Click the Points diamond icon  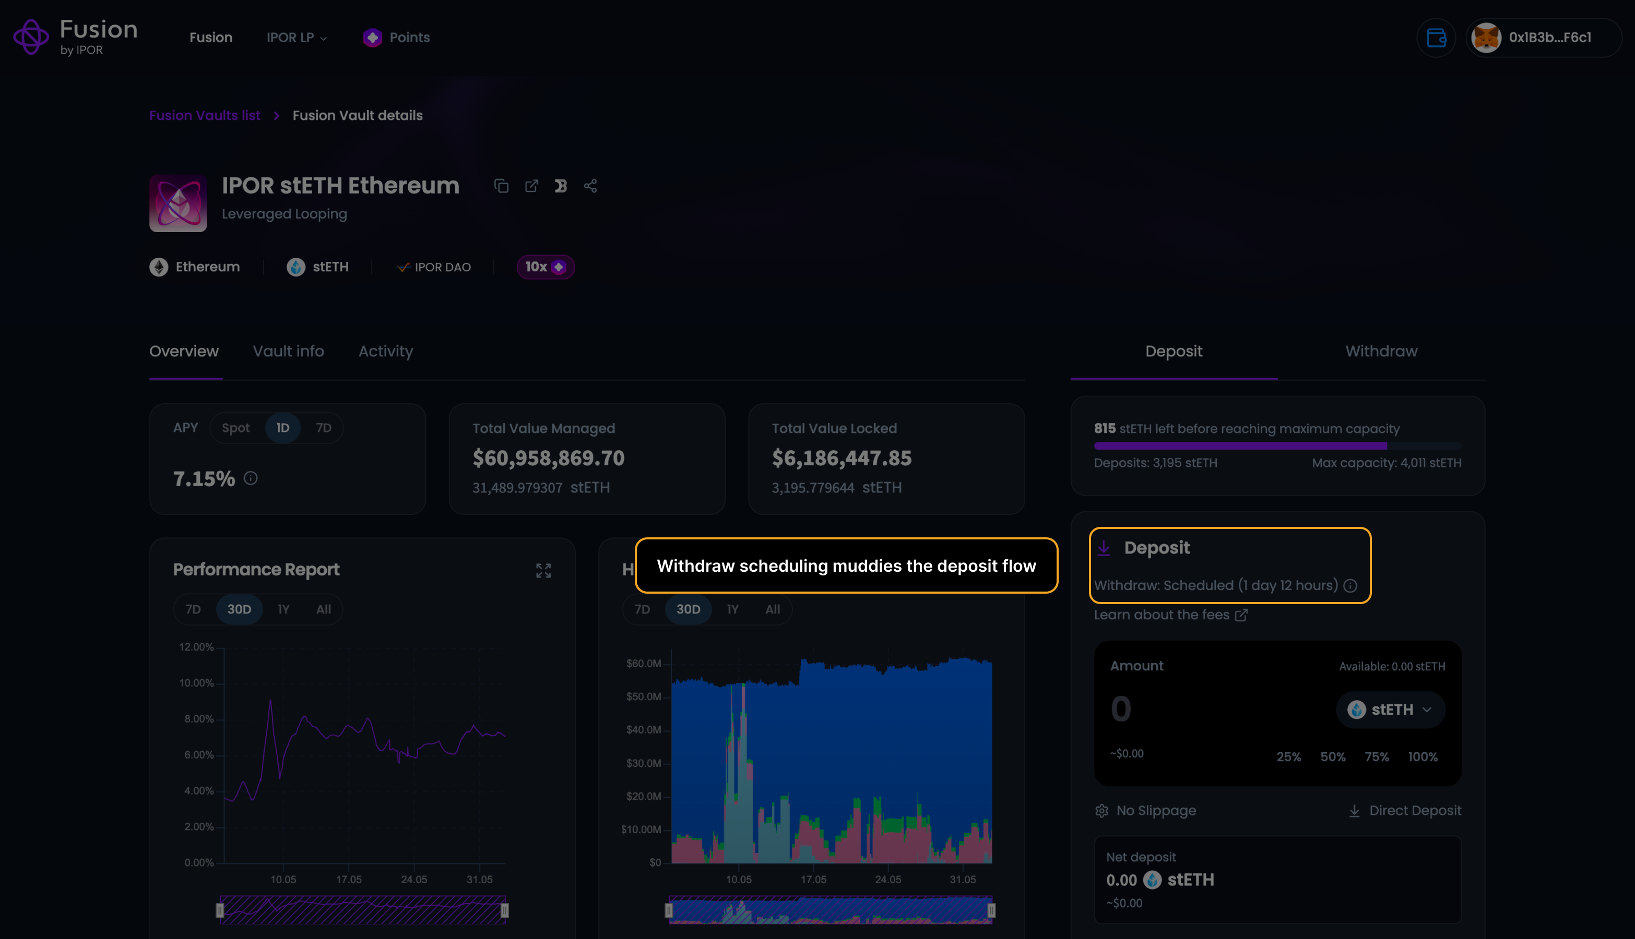[x=372, y=38]
